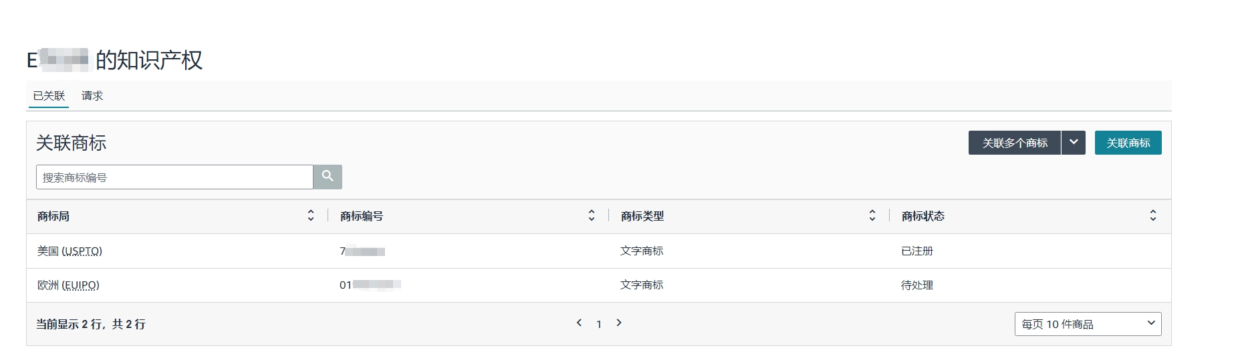Go to next page arrow
Image resolution: width=1234 pixels, height=358 pixels.
(x=619, y=323)
